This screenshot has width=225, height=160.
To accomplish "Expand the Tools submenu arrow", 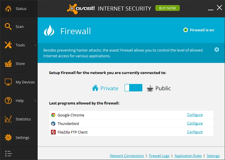I will point(35,45).
